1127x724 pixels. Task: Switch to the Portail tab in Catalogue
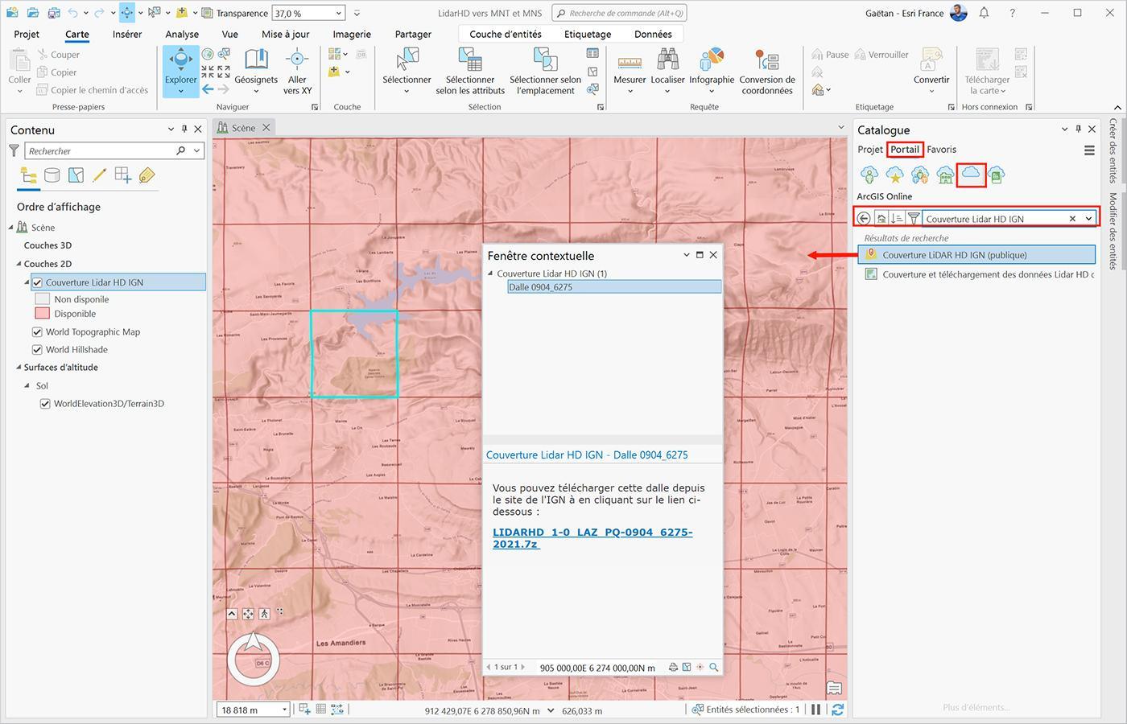pos(905,150)
